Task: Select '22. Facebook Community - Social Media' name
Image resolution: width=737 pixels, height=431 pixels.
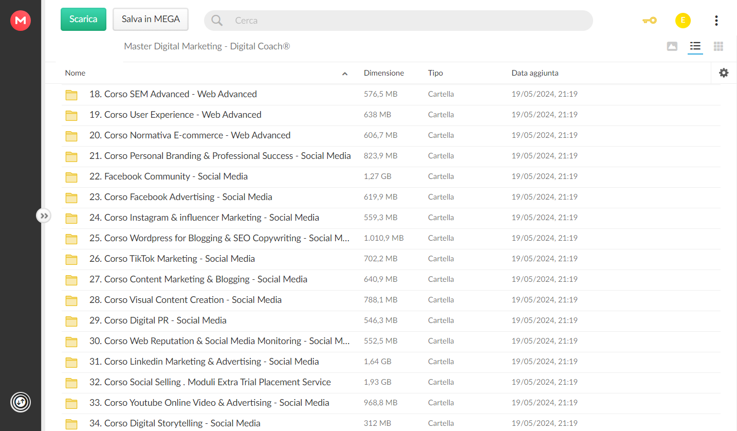Action: pos(169,176)
